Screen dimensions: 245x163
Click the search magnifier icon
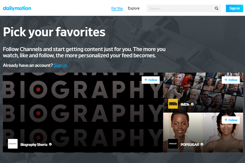point(216,9)
